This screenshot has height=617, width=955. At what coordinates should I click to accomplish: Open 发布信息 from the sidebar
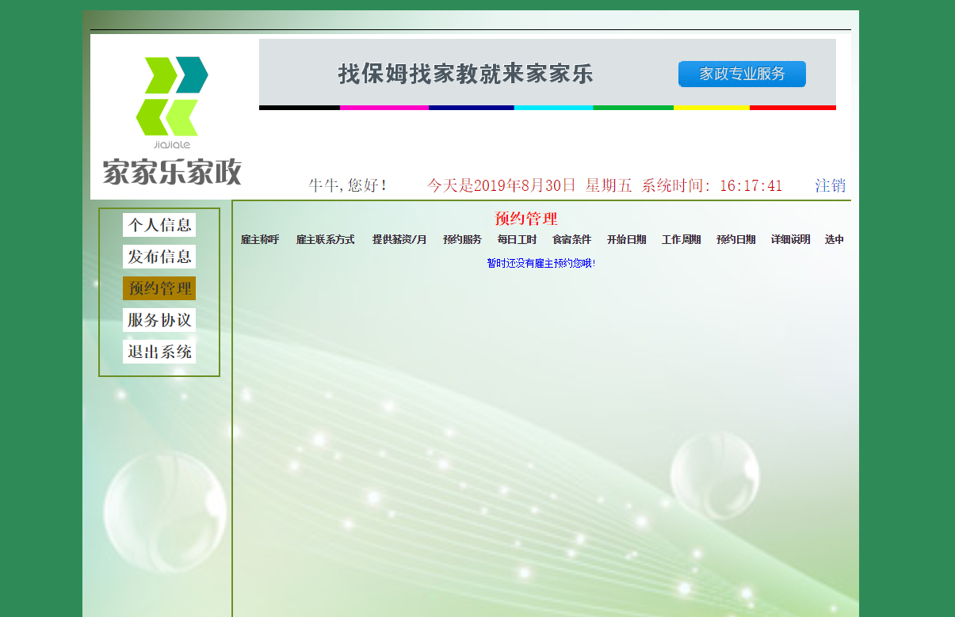tap(159, 256)
